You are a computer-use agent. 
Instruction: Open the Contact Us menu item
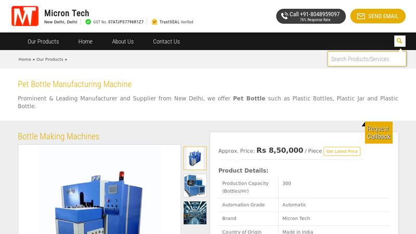tap(166, 42)
